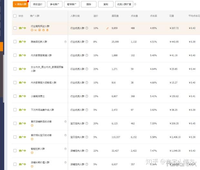Image resolution: width=200 pixels, height=170 pixels.
Task: Click help icon at right of 喜欢店铺新品的访客 name
Action: (65, 121)
